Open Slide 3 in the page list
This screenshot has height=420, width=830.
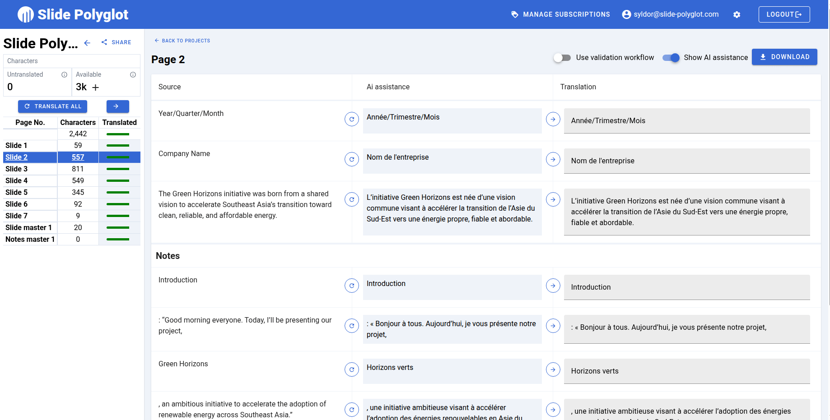tap(17, 169)
